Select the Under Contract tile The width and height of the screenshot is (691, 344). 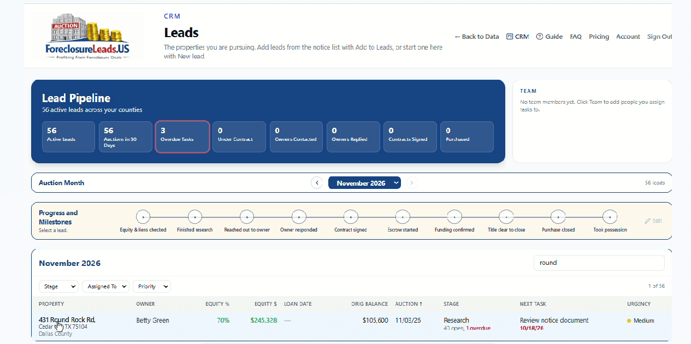[239, 137]
